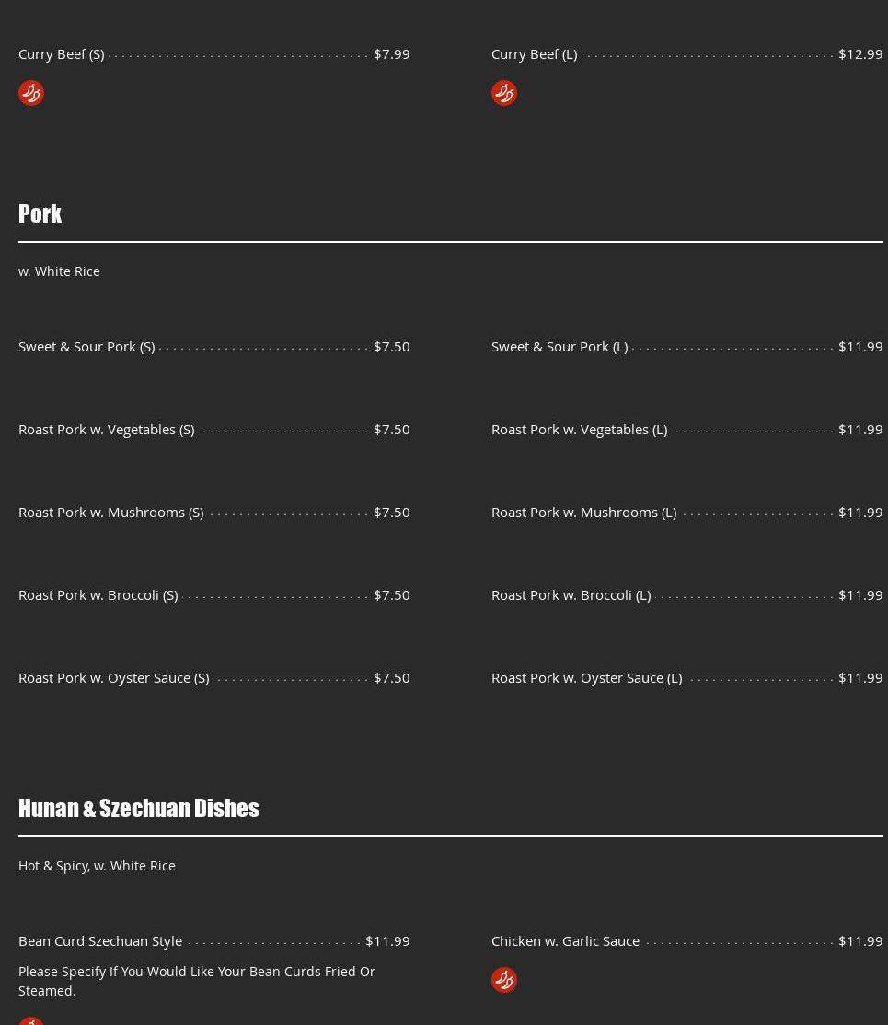
Task: Click the spicy icon below Chicken w. Garlic Sauce
Action: point(504,980)
